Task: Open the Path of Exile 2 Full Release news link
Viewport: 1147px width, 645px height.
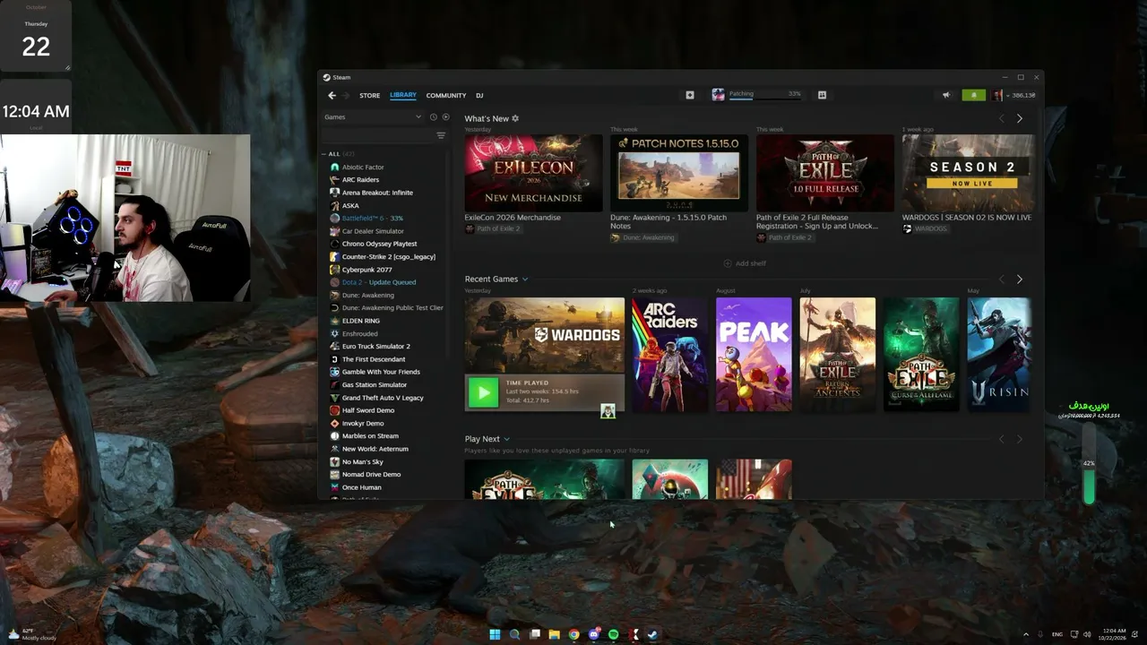Action: tap(817, 221)
